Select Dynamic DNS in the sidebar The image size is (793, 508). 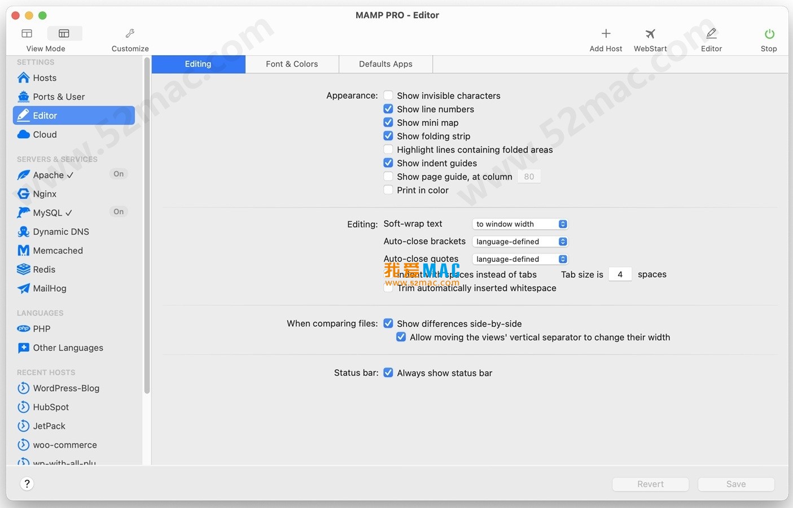point(74,231)
